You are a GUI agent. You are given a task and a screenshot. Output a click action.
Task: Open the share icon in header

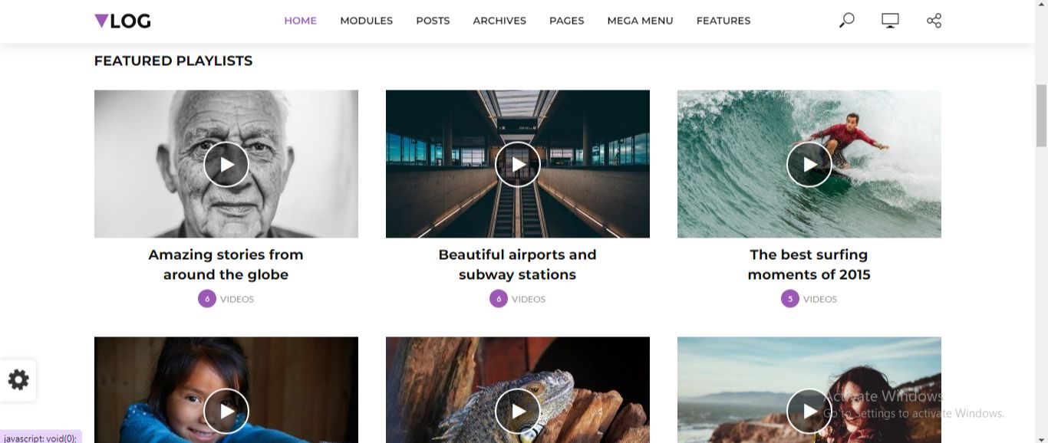point(934,21)
